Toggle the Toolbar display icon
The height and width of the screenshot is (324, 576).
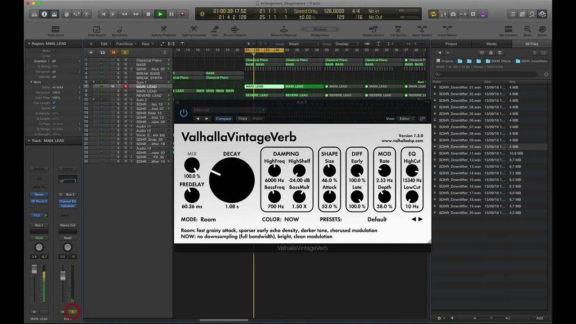point(54,14)
